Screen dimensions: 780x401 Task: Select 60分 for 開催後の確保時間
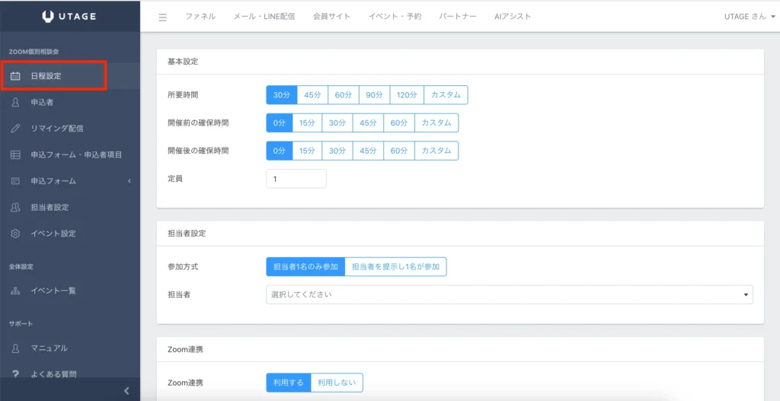click(399, 151)
